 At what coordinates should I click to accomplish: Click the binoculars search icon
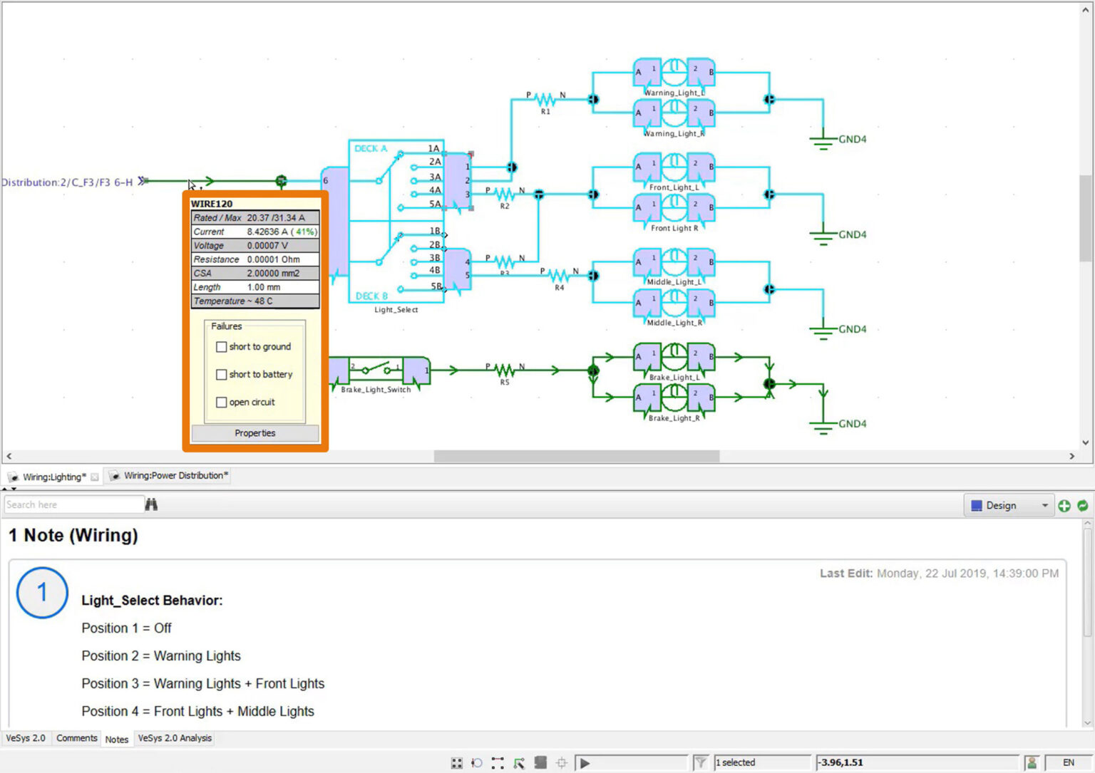click(x=151, y=504)
